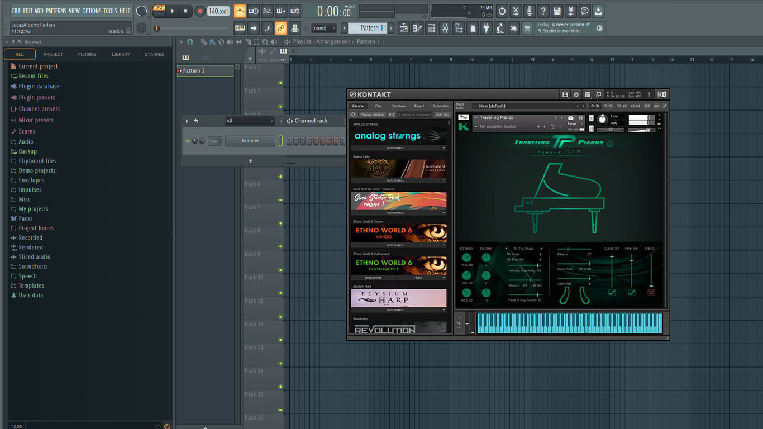This screenshot has height=429, width=763.
Task: Click the tempo 140.000 field
Action: (x=218, y=11)
